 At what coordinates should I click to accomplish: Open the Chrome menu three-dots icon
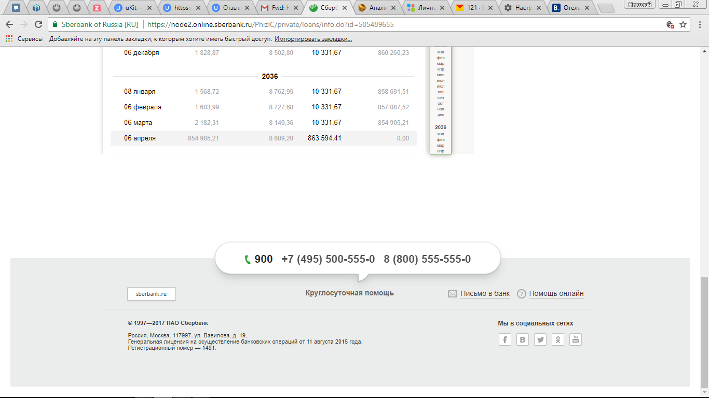[x=700, y=24]
